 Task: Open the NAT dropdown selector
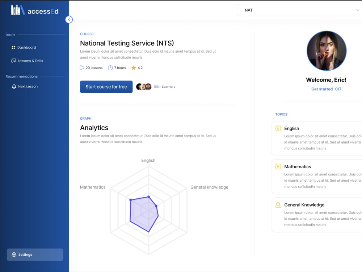[x=300, y=10]
